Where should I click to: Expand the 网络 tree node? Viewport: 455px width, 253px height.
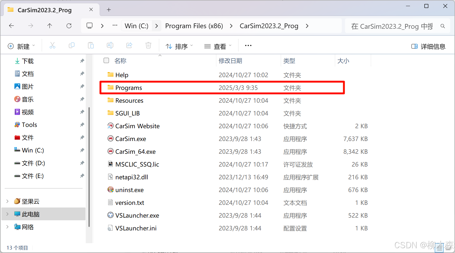pos(7,227)
